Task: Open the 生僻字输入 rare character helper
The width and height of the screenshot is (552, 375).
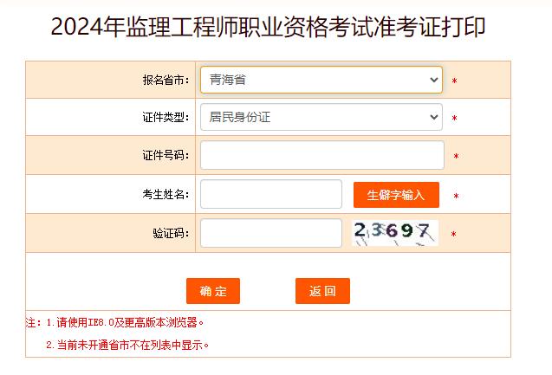Action: pyautogui.click(x=396, y=195)
